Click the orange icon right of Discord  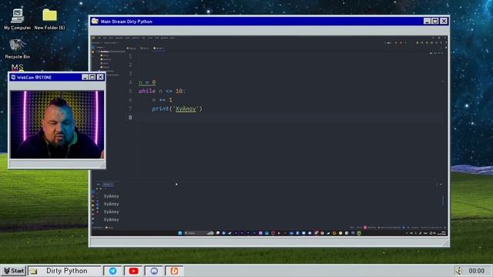pyautogui.click(x=174, y=271)
